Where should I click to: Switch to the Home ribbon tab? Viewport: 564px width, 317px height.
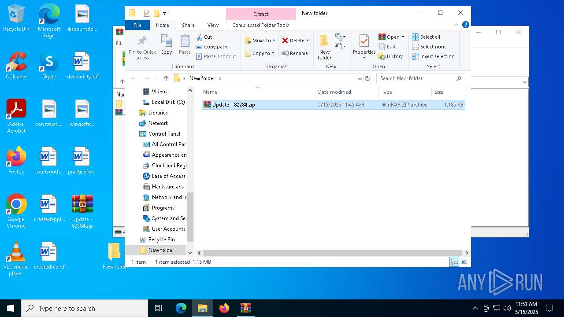(162, 25)
